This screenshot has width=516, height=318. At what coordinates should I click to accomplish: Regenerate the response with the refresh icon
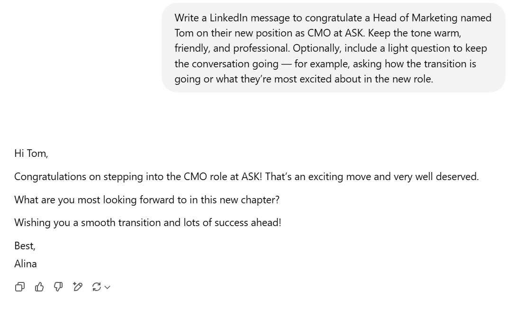[x=96, y=287]
